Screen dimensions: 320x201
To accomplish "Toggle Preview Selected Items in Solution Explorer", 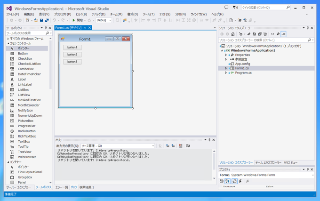I will (283, 34).
